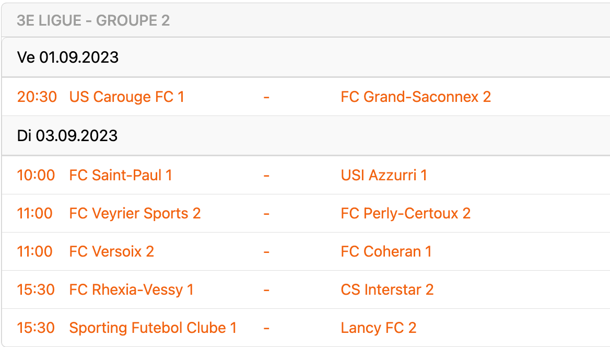Open USI Azzurri 1 team link
Viewport: 610px width, 347px height.
[384, 175]
